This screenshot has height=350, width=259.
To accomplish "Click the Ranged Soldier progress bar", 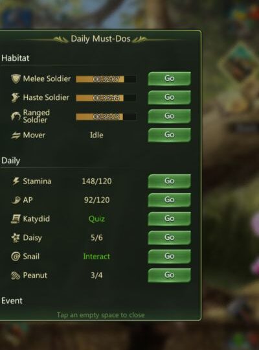I will point(106,117).
